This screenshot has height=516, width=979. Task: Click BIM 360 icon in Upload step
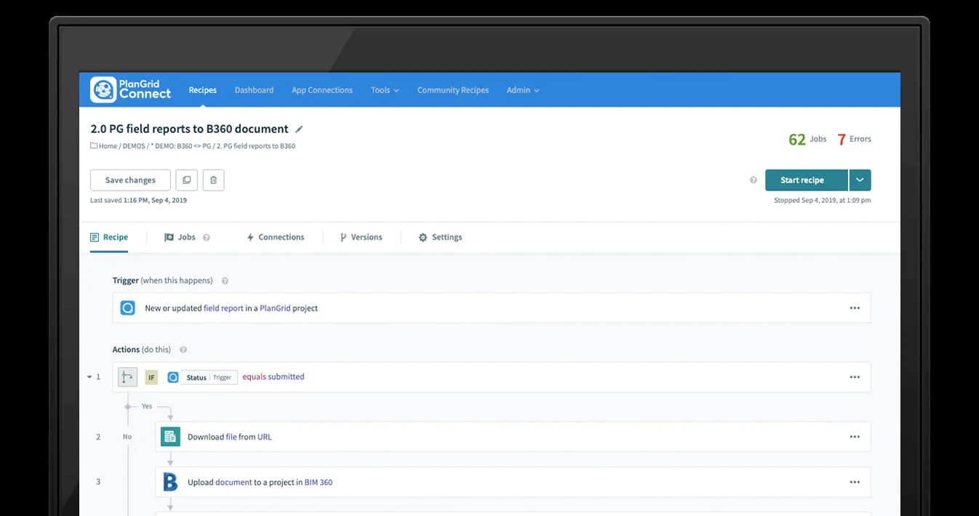pyautogui.click(x=170, y=482)
